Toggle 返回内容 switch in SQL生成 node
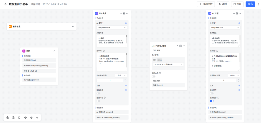This screenshot has height=123, width=261. [98, 101]
